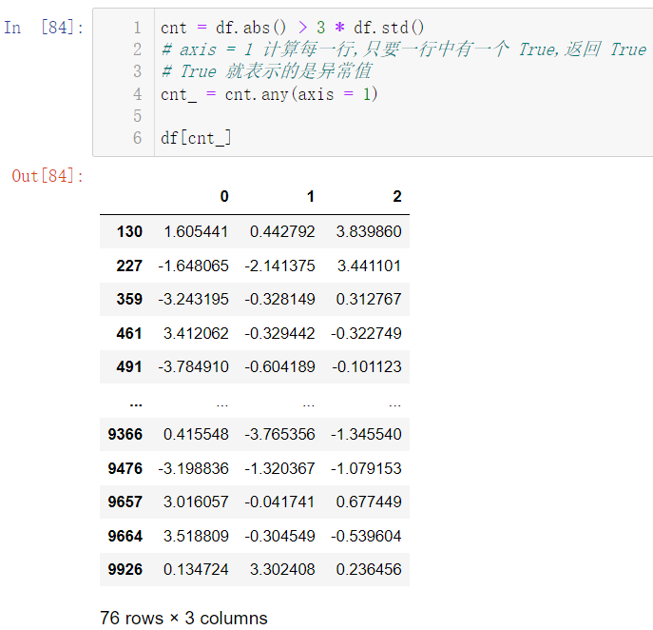Click cell value 0.442792
The width and height of the screenshot is (653, 630).
pyautogui.click(x=282, y=232)
